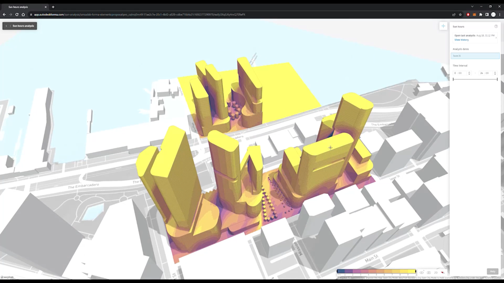This screenshot has height=283, width=504.
Task: Click the start time 0:00 input
Action: click(460, 73)
